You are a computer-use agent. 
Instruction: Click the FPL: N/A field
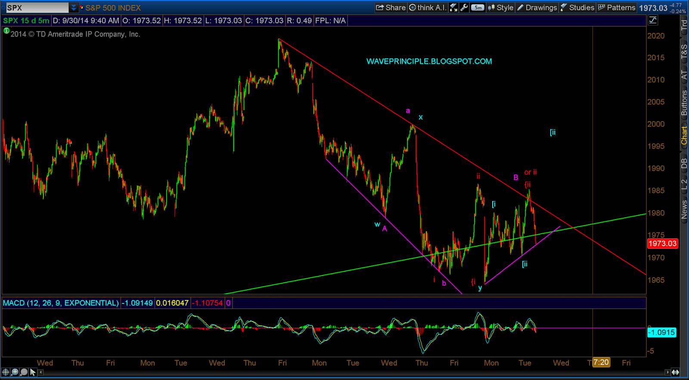coord(330,20)
